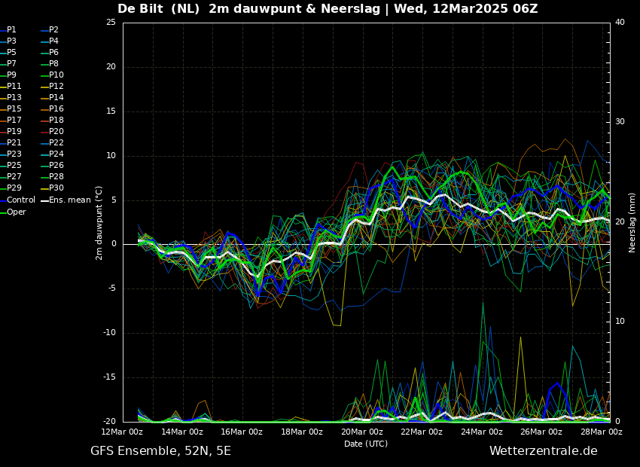Click the P30 legend label
This screenshot has width=640, height=467.
[x=56, y=188]
